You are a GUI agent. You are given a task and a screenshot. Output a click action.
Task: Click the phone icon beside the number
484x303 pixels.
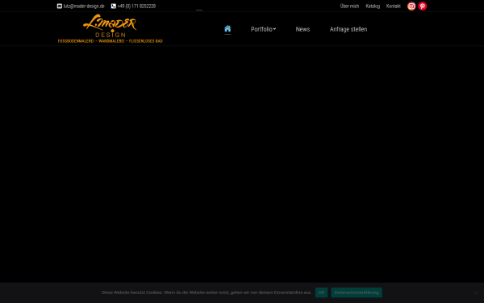coord(114,6)
